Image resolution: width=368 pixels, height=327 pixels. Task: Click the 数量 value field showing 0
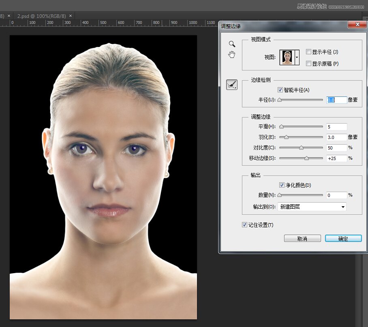pyautogui.click(x=336, y=195)
